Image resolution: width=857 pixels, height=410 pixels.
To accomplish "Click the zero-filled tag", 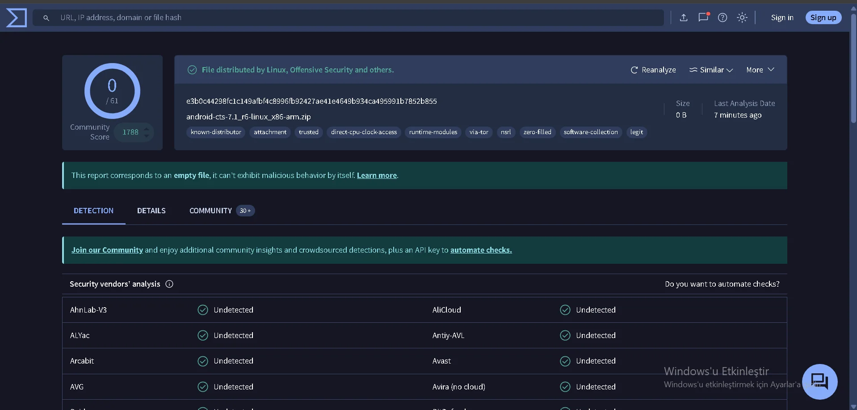I will click(x=537, y=132).
